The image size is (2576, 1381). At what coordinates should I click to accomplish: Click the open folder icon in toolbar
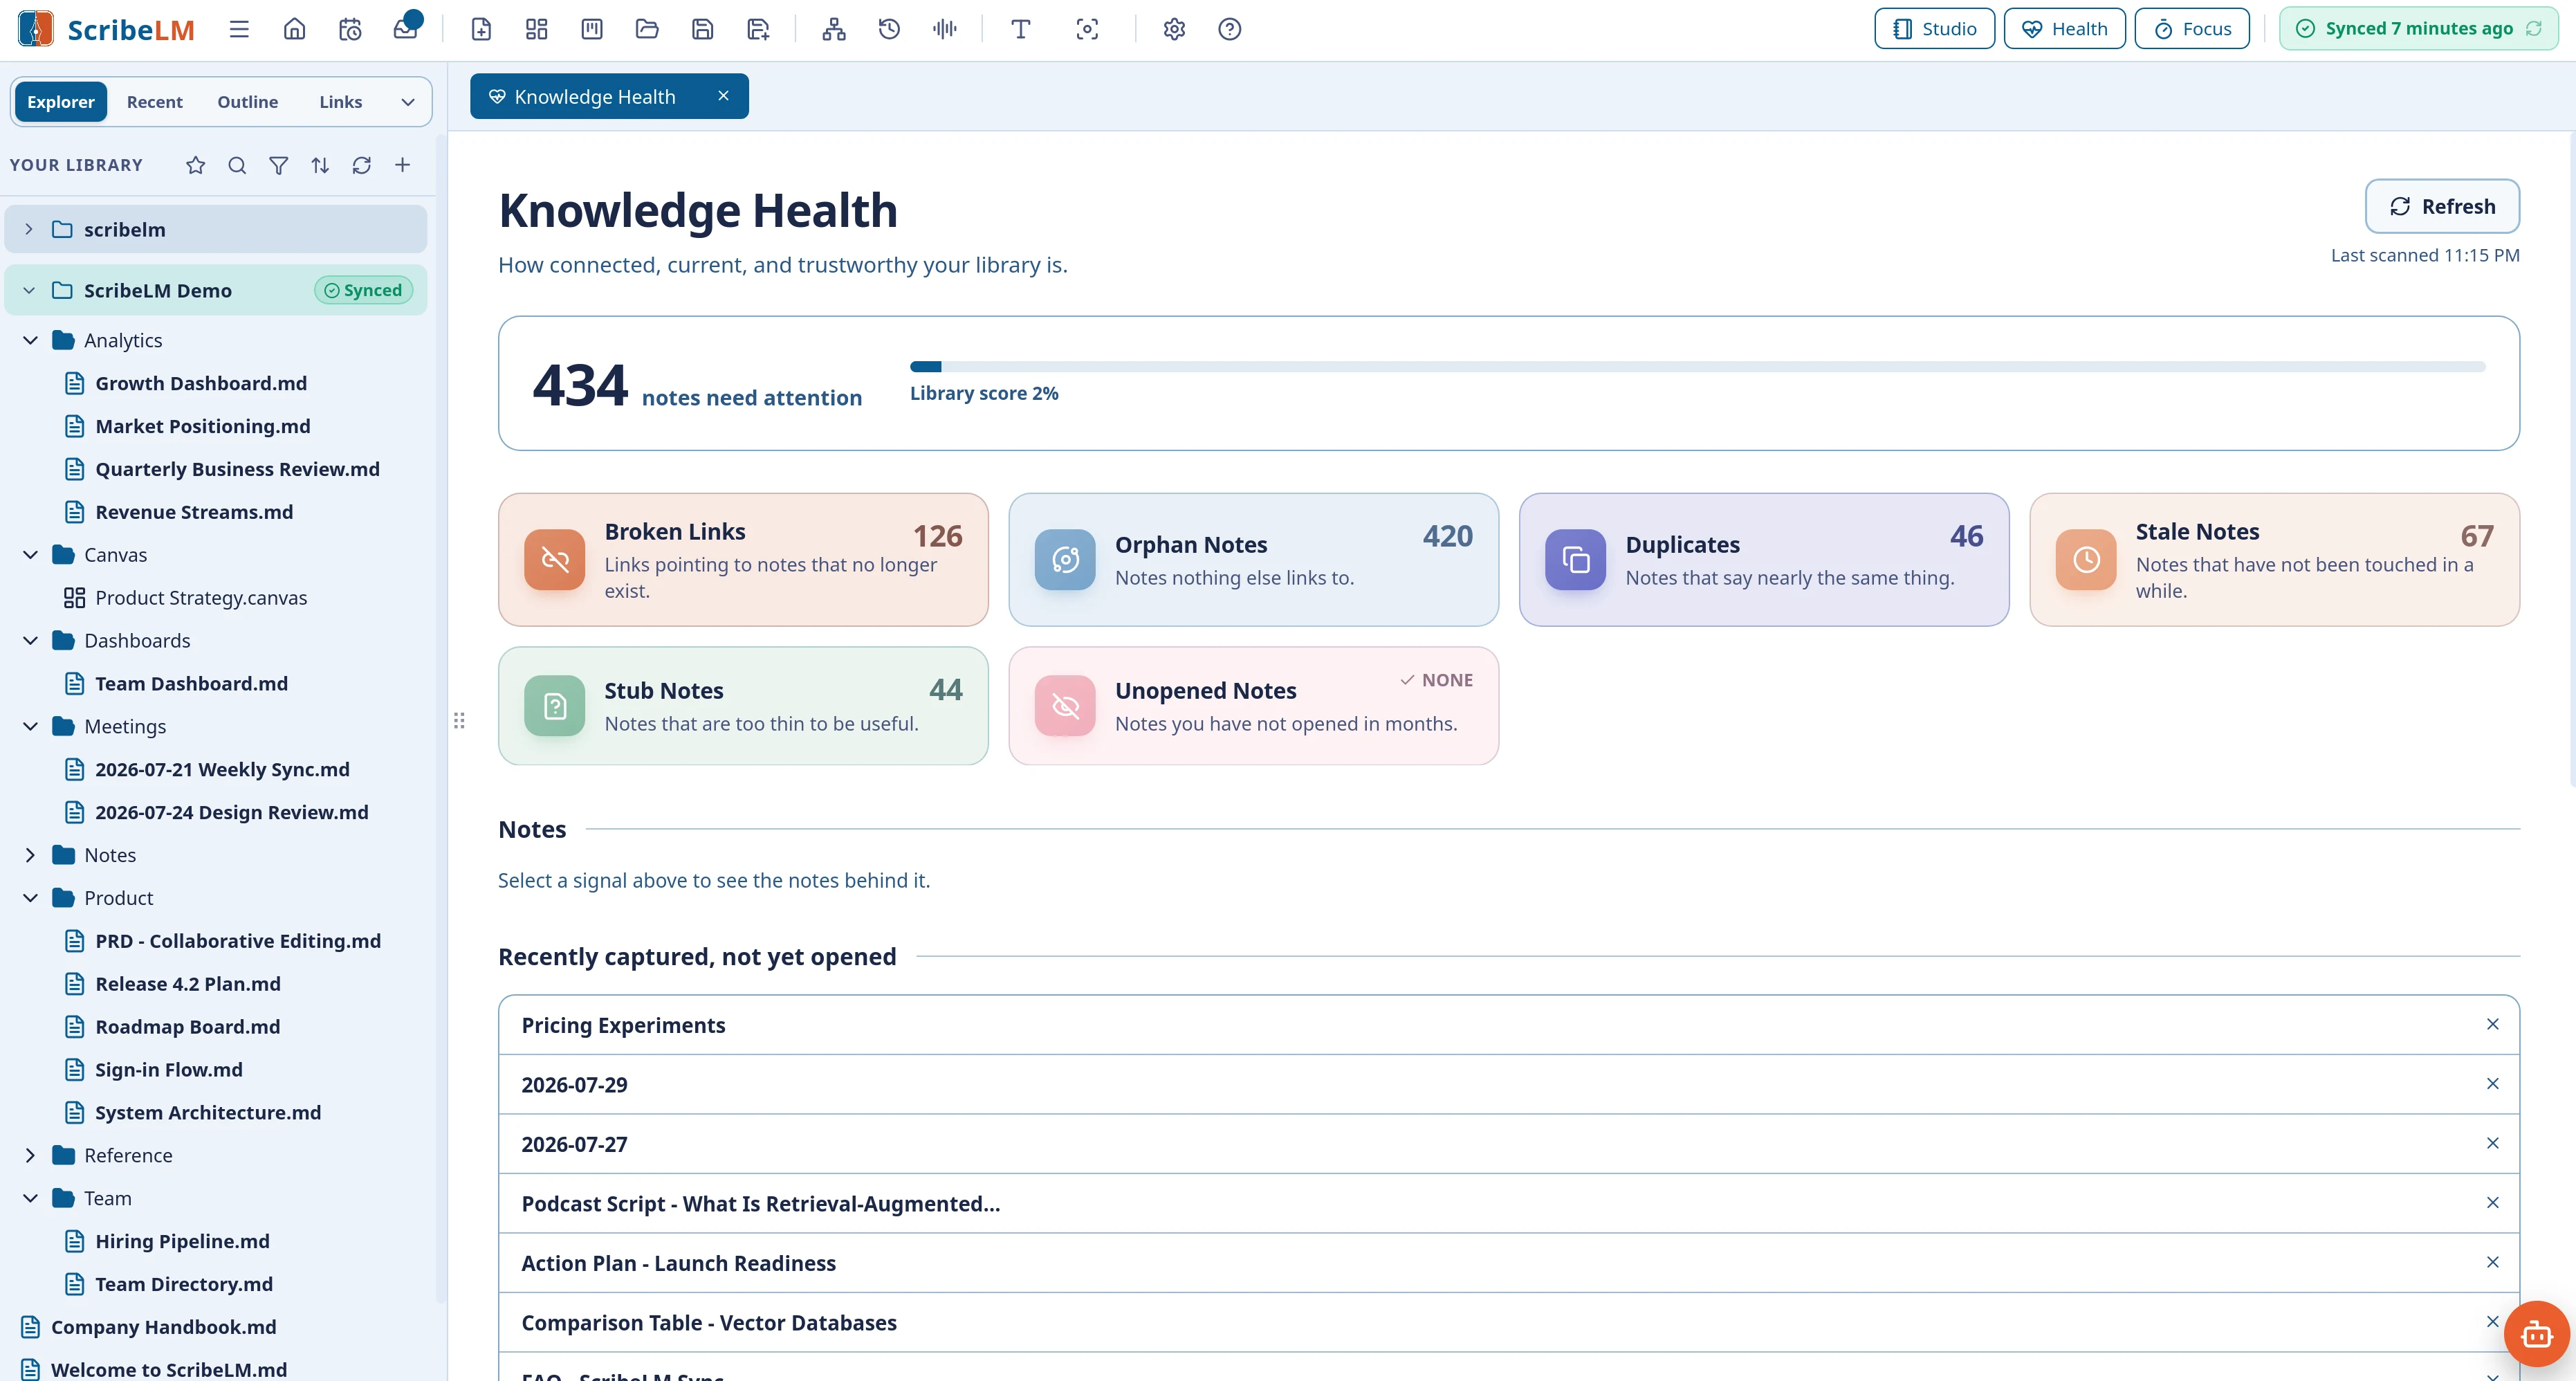(647, 29)
